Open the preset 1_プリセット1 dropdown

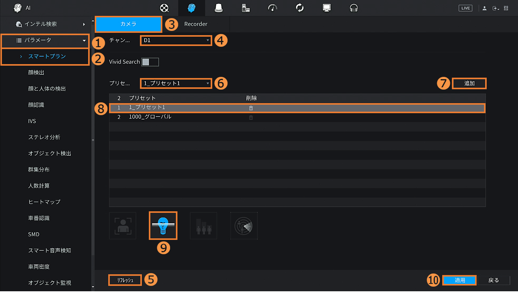pyautogui.click(x=176, y=83)
